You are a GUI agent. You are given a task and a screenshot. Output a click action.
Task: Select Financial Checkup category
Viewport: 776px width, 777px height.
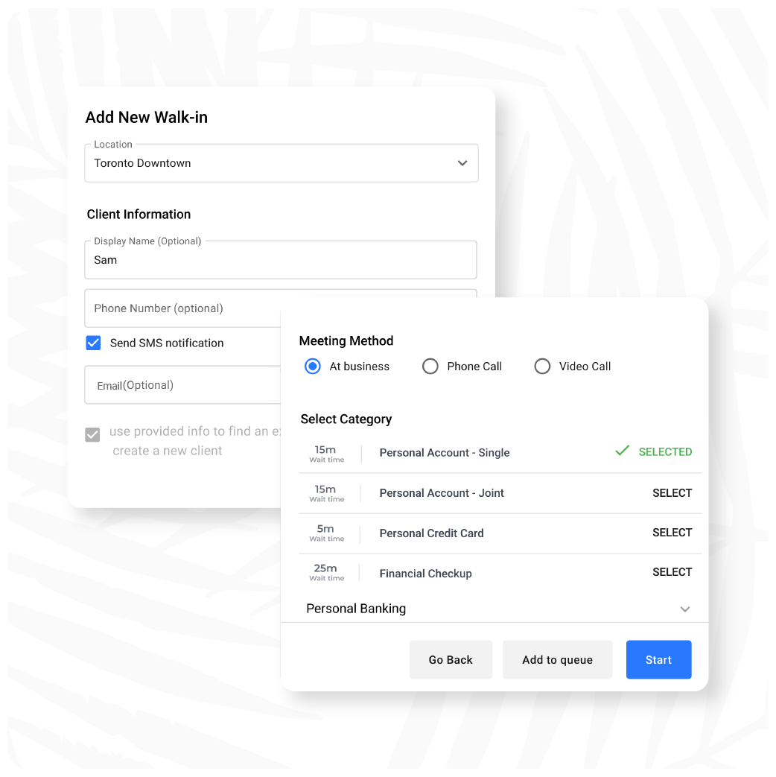(x=672, y=572)
